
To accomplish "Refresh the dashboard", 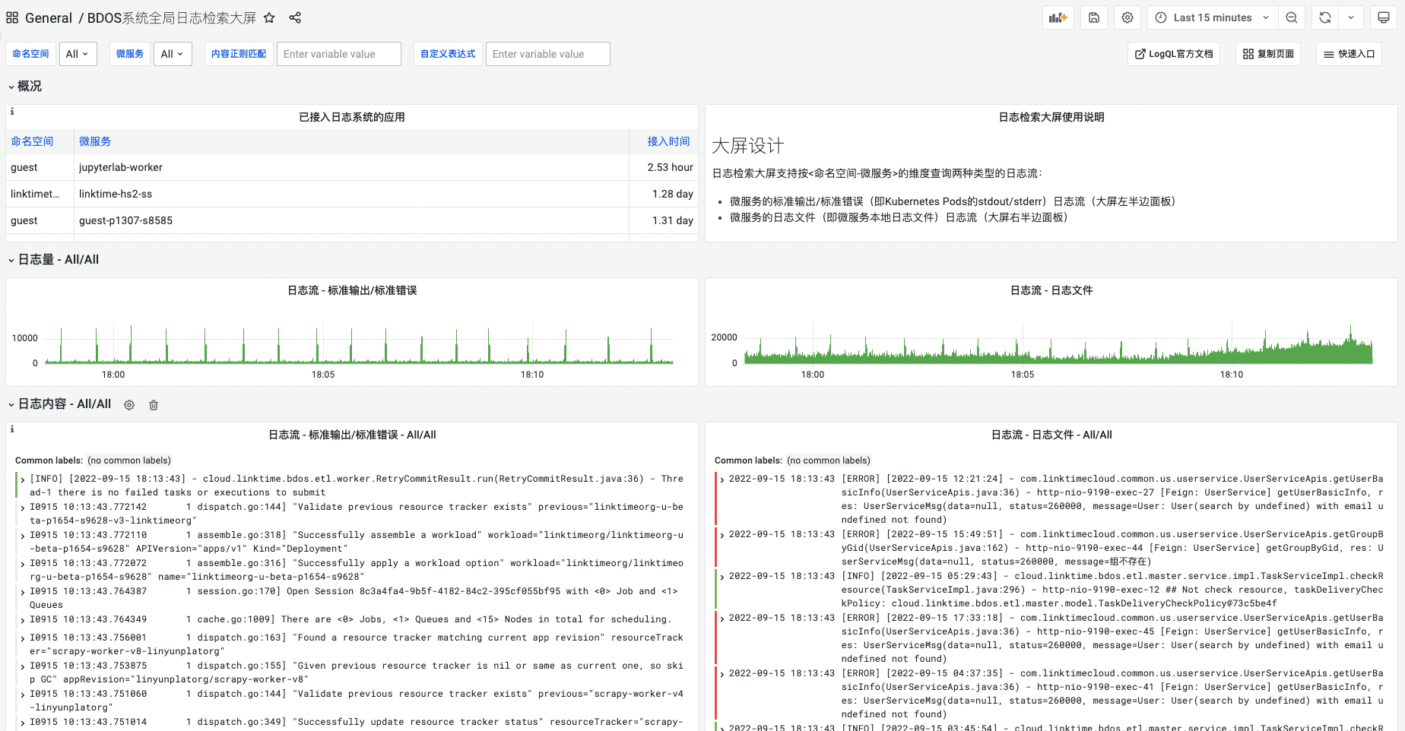I will 1325,17.
